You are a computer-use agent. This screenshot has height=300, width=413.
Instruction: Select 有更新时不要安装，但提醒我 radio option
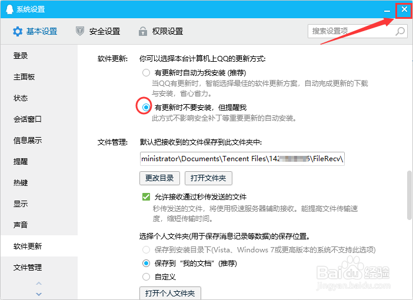[146, 107]
